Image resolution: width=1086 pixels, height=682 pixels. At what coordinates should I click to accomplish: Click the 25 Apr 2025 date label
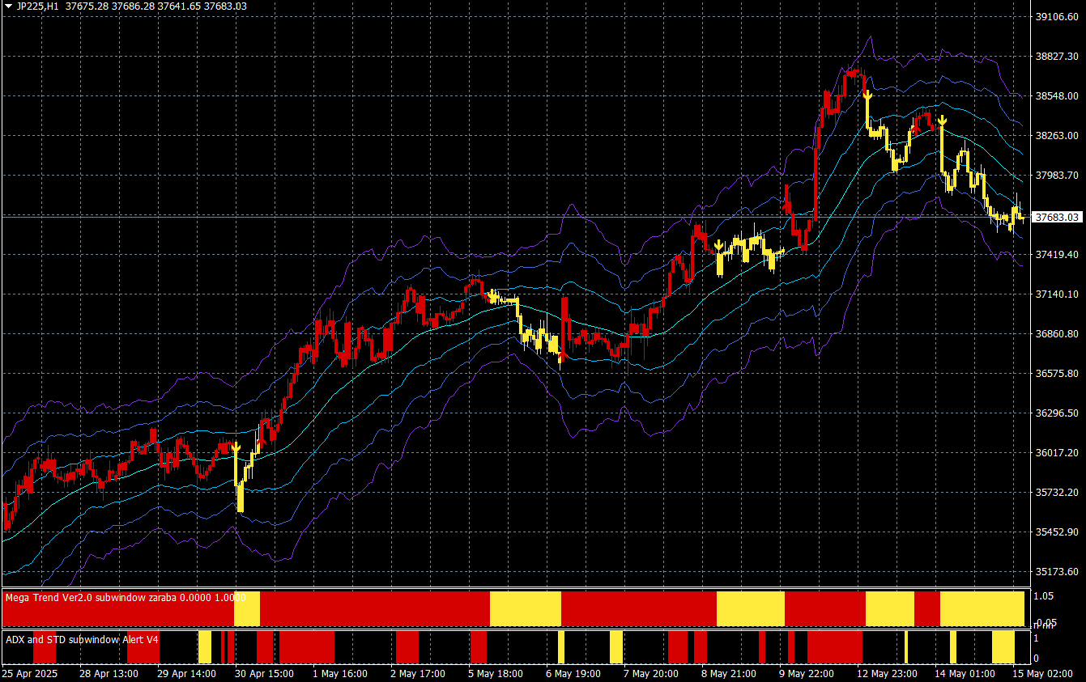(x=30, y=673)
